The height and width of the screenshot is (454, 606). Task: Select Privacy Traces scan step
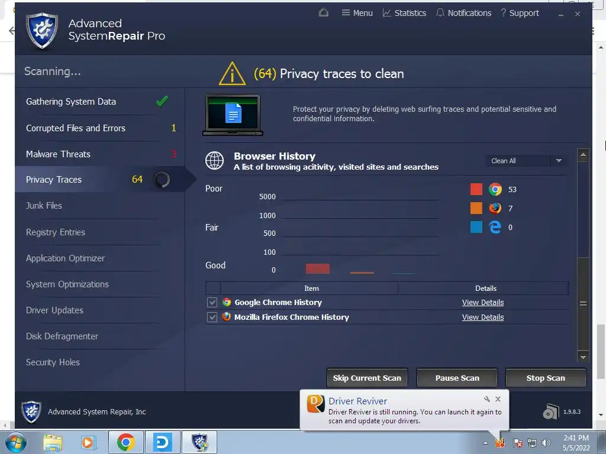tap(99, 180)
